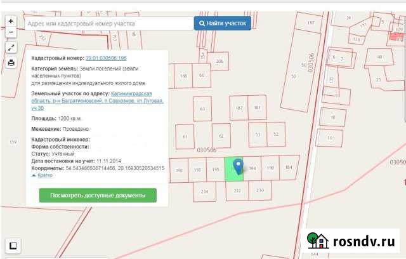This screenshot has width=406, height=259.
Task: Select parcel 232 on the map
Action: [237, 190]
